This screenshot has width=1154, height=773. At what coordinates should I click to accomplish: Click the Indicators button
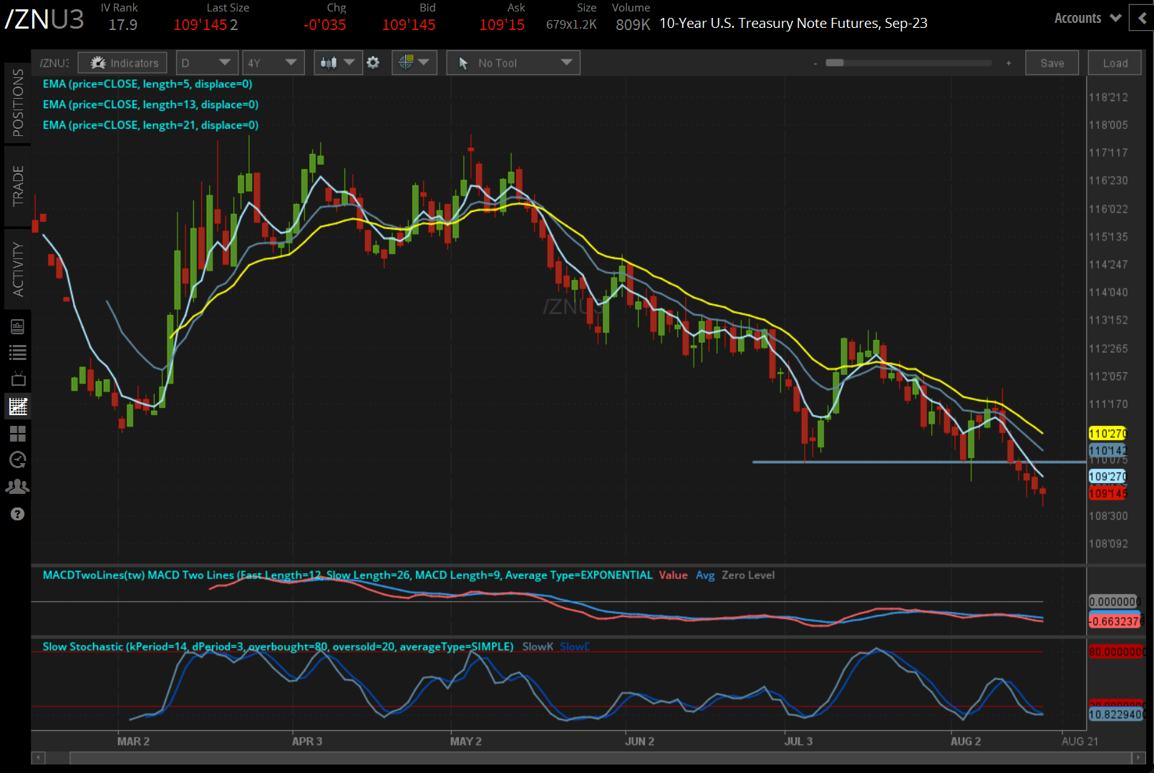[x=123, y=63]
